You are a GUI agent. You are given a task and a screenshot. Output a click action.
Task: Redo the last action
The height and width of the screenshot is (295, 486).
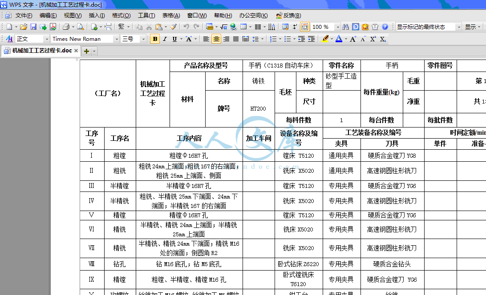pyautogui.click(x=196, y=27)
